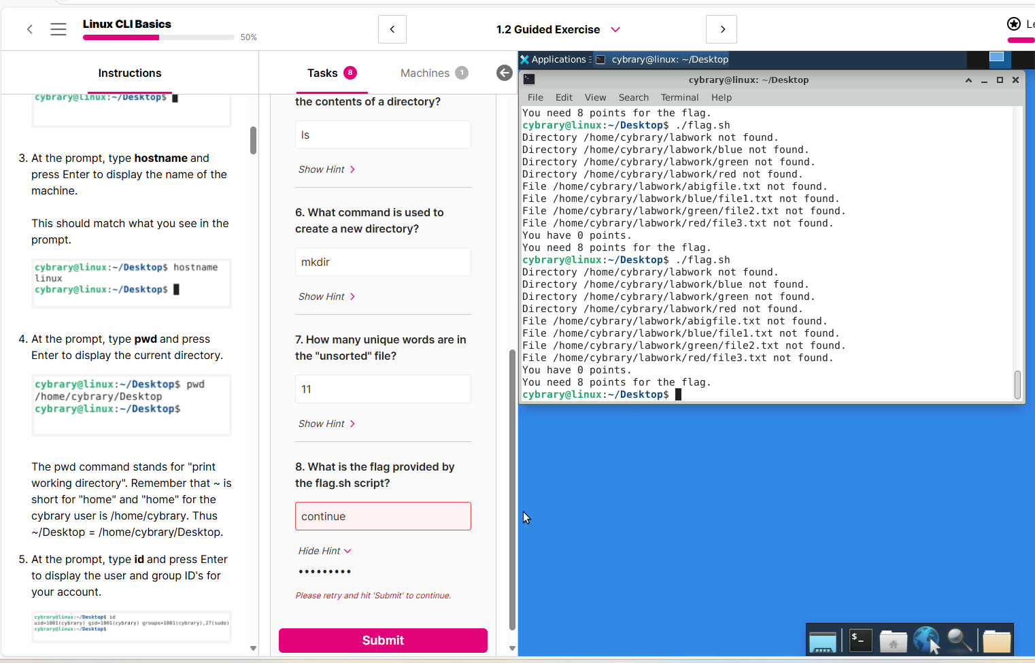The width and height of the screenshot is (1035, 663).
Task: Expand Show Hint under the unsorted file question
Action: tap(326, 424)
